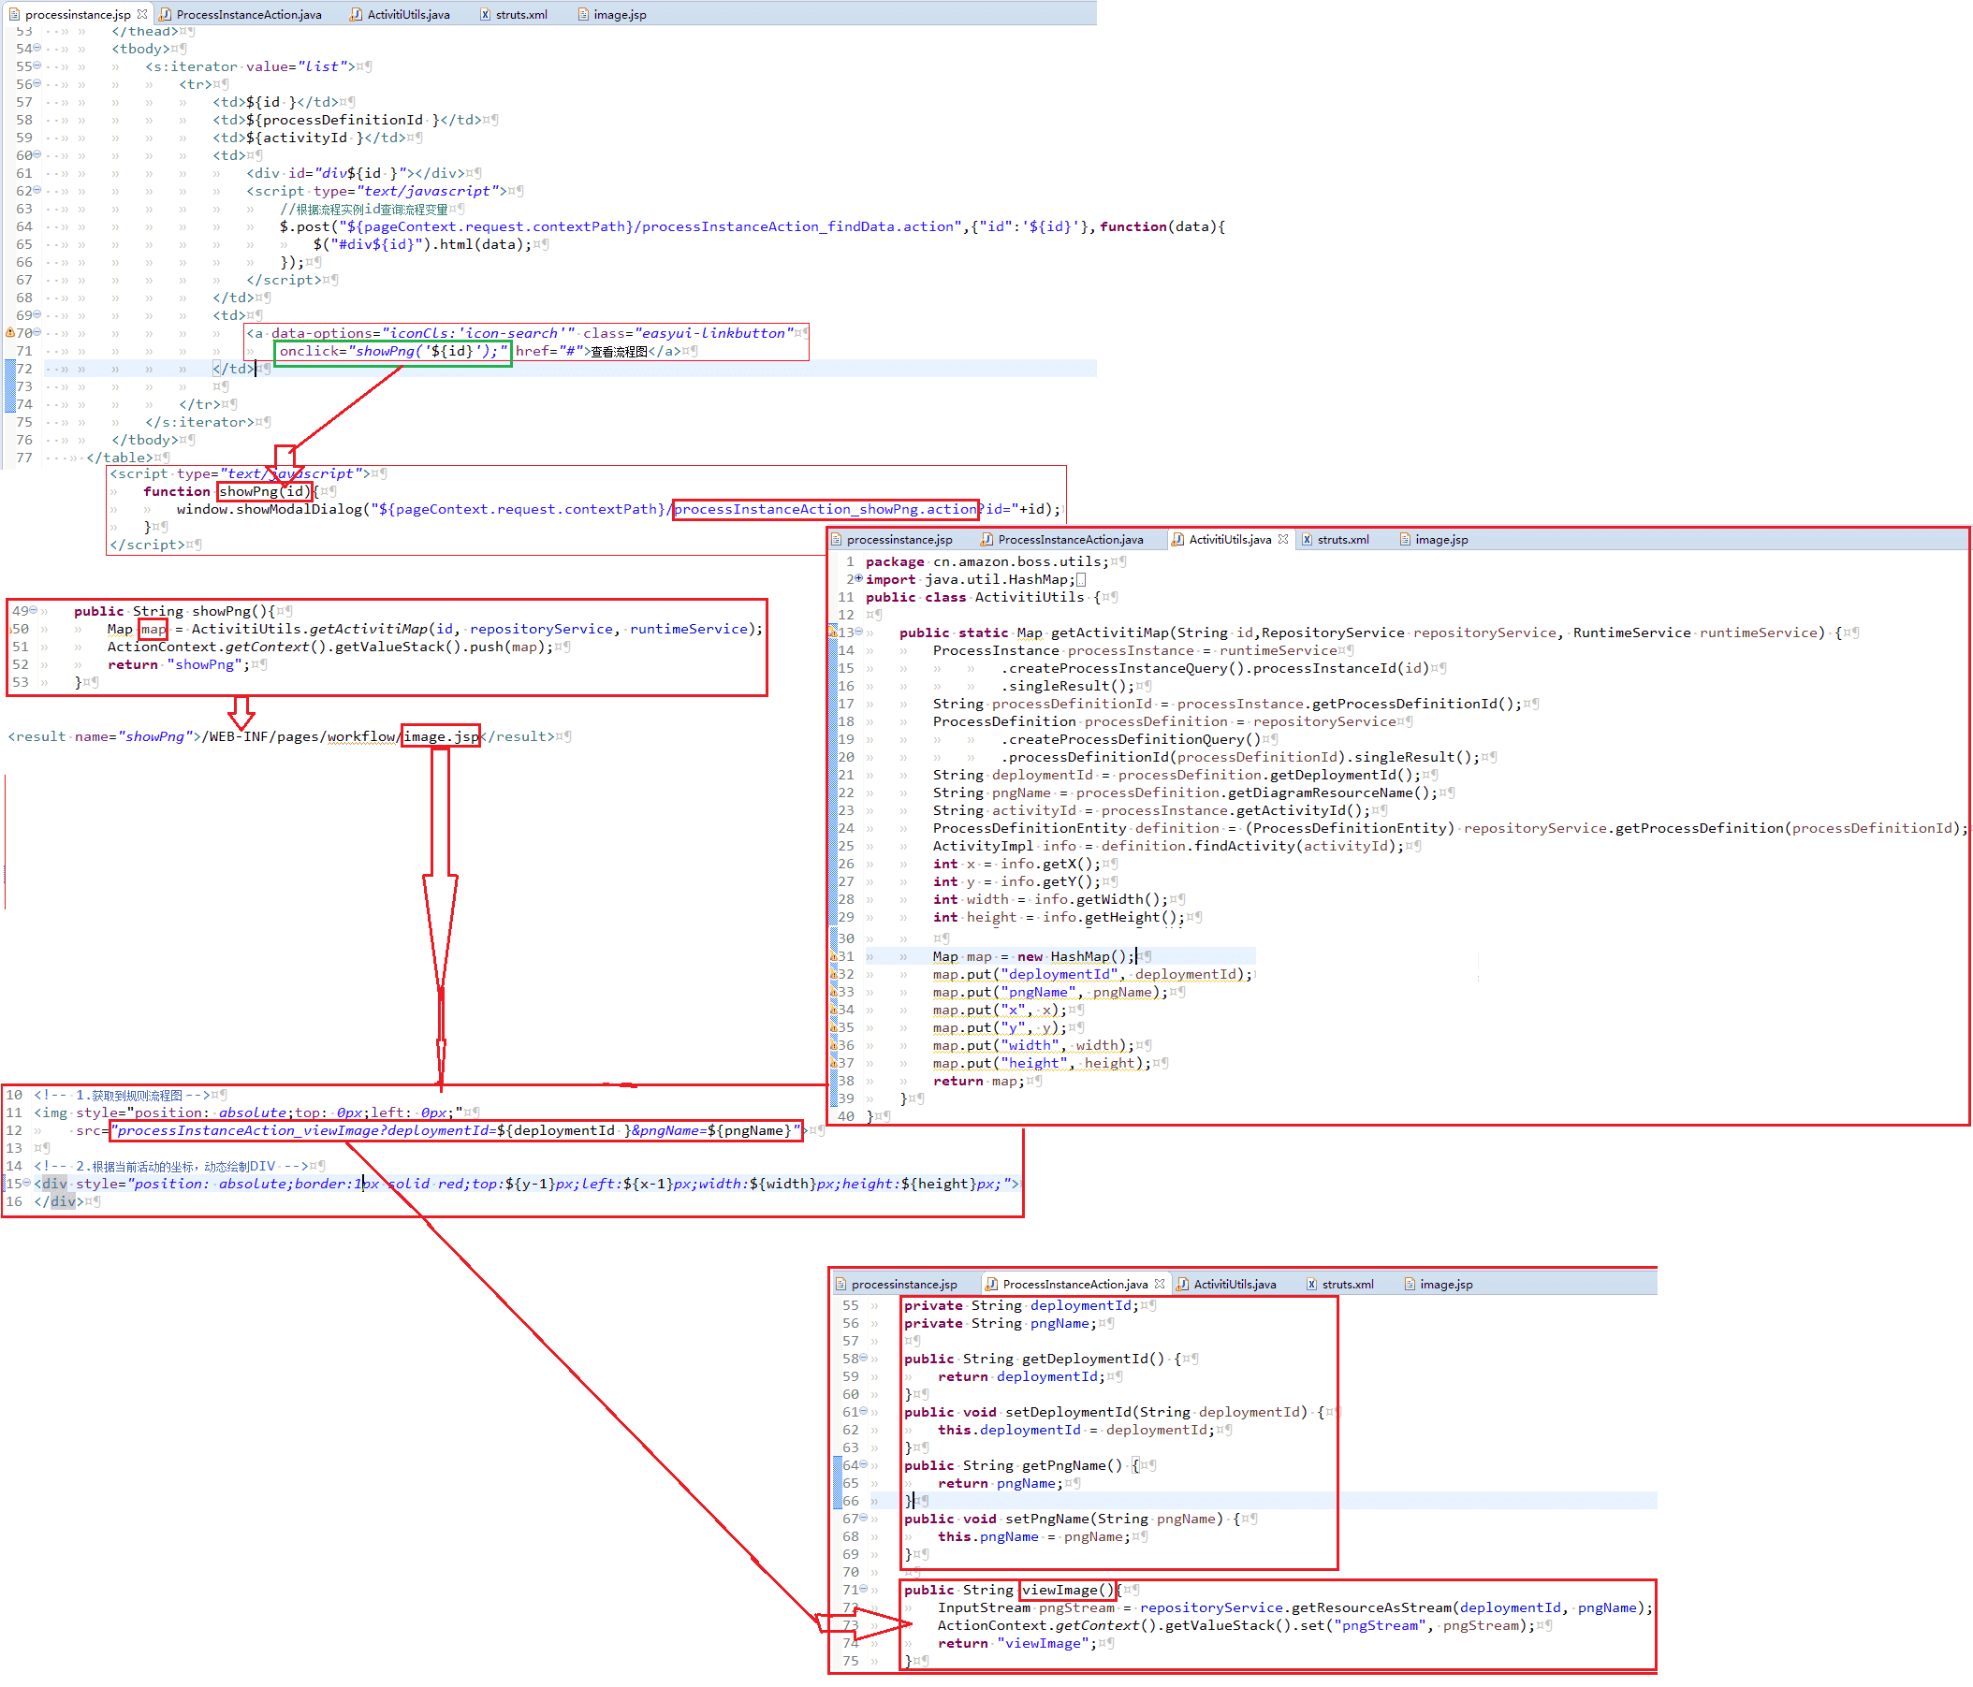Click 'processInstanceAction_viewImage?deploymentId=' src value

(305, 1130)
